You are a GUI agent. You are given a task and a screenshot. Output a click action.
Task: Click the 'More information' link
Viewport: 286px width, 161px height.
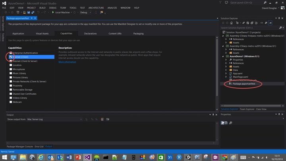pos(67,62)
